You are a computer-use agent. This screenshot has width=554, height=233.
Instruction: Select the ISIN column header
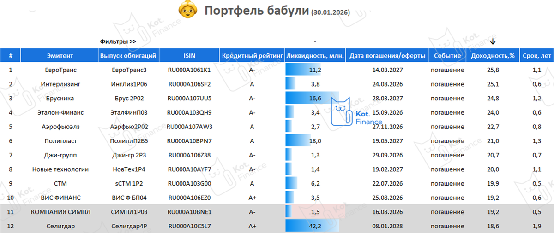click(189, 56)
